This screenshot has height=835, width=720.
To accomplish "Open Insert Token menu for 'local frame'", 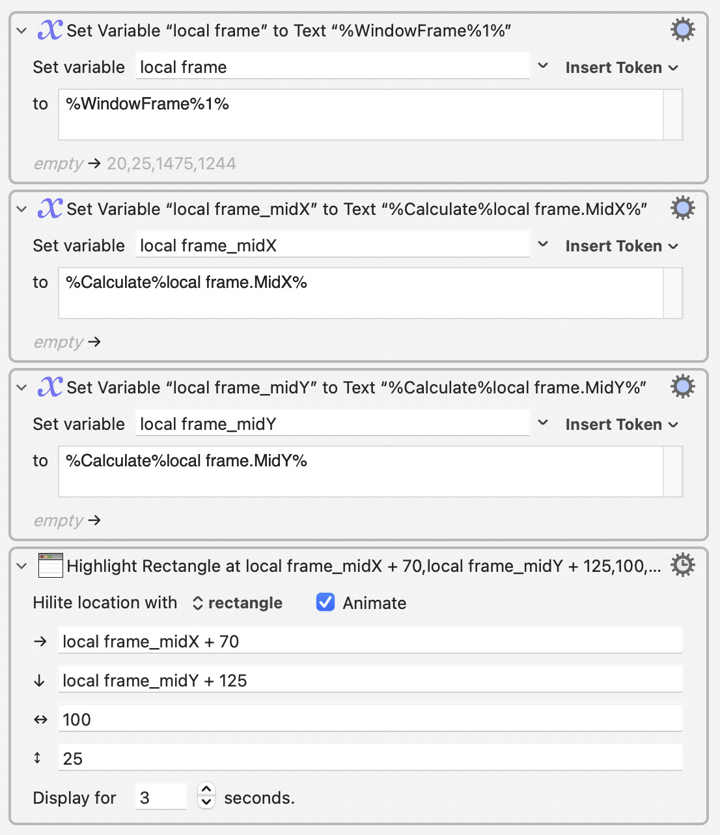I will coord(622,68).
